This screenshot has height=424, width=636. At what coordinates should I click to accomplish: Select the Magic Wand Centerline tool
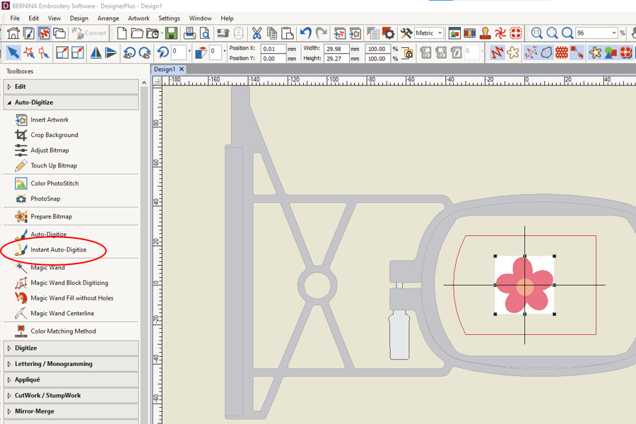[63, 312]
